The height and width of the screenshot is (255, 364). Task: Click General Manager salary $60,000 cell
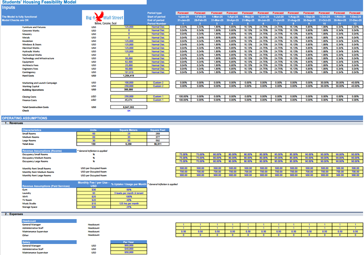tap(129, 246)
